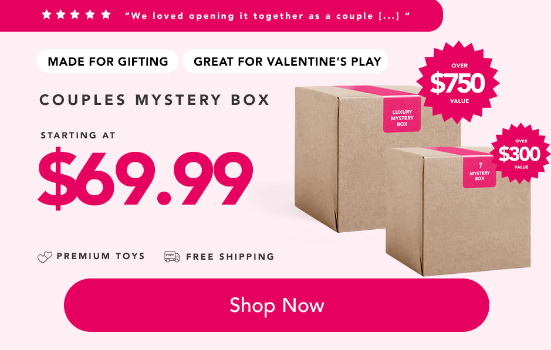551x350 pixels.
Task: Click the third star in the rating
Action: pos(75,15)
